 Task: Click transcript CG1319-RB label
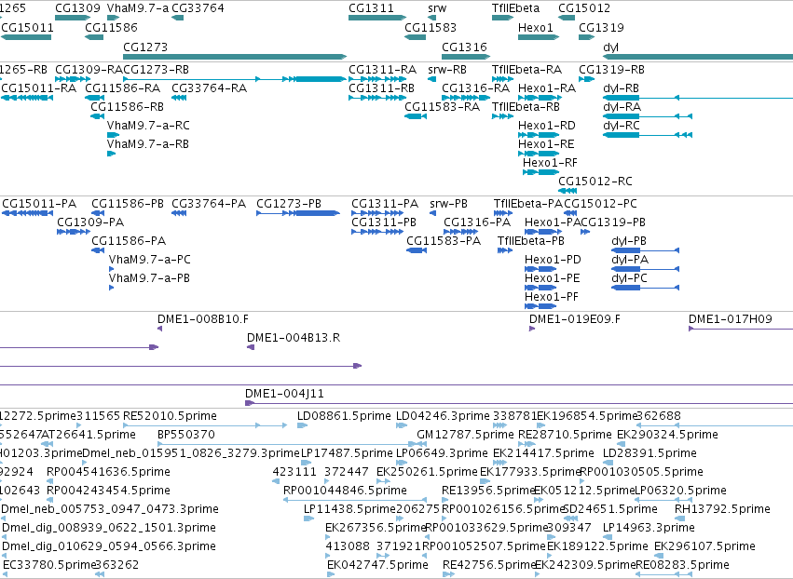pyautogui.click(x=611, y=69)
